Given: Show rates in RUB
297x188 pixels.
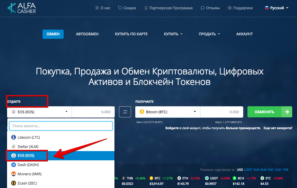Looking at the screenshot, I should [x=263, y=170].
